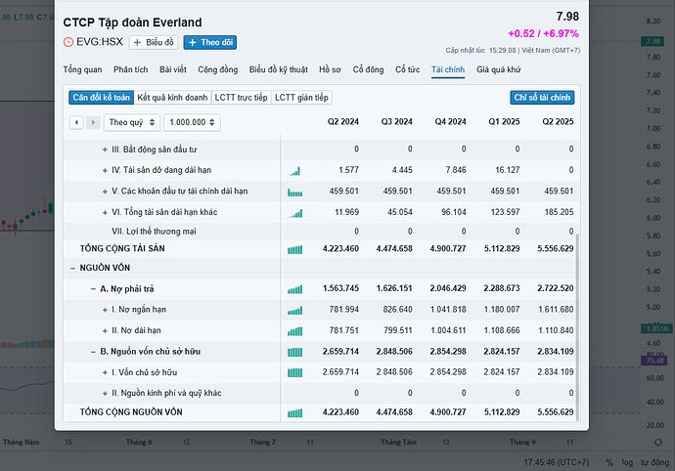Click VII. Lợi thế thương mại row label
This screenshot has height=471, width=675.
(x=154, y=232)
